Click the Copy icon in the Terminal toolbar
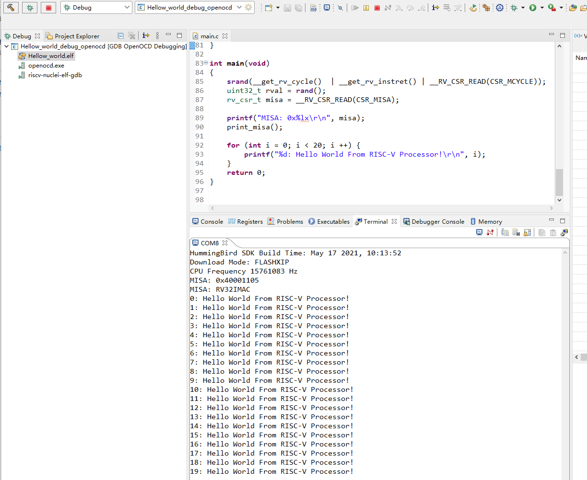587x480 pixels. point(542,232)
